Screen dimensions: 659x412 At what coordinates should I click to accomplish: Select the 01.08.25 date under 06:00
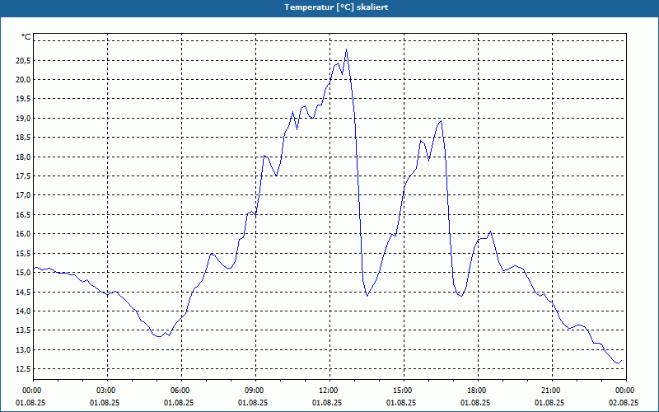click(x=179, y=403)
